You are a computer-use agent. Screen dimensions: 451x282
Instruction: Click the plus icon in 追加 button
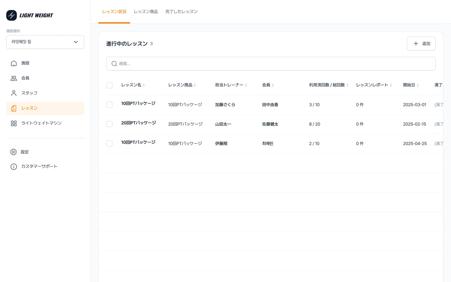[x=416, y=44]
